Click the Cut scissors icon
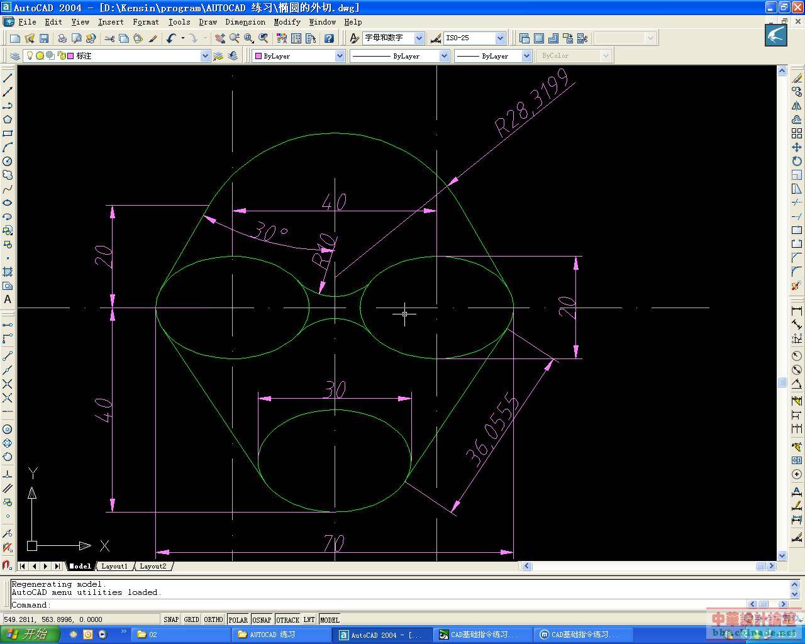This screenshot has height=644, width=805. tap(109, 38)
